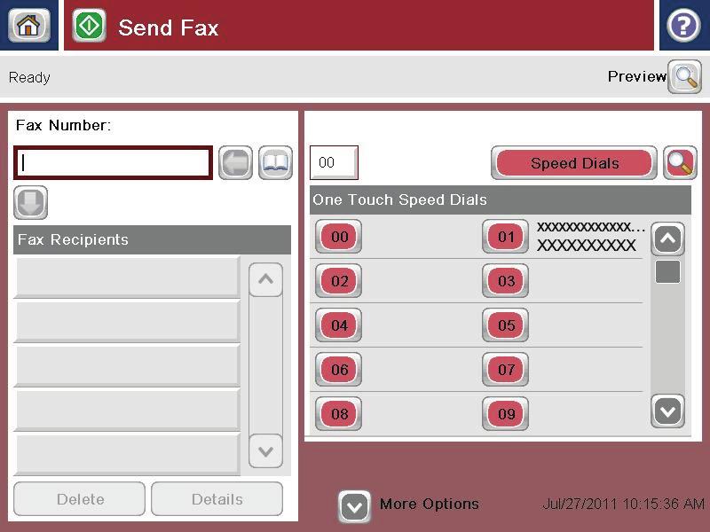Select speed dial 01 button

tap(505, 236)
